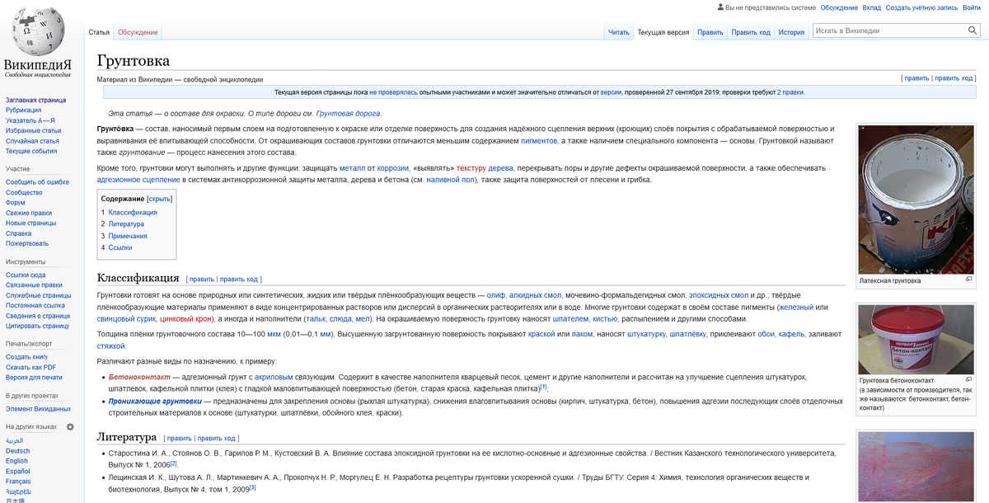Open Рубрикация in sidebar
Viewport: 989px width, 503px height.
pos(23,110)
